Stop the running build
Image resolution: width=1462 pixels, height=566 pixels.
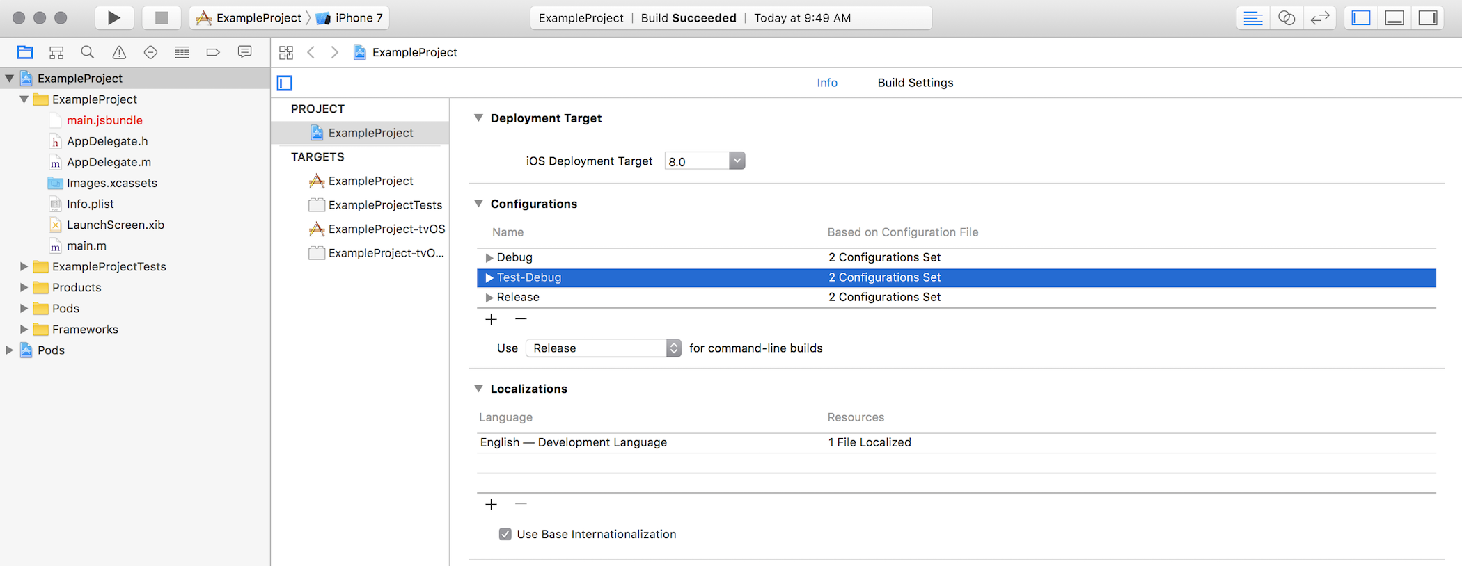[x=162, y=18]
